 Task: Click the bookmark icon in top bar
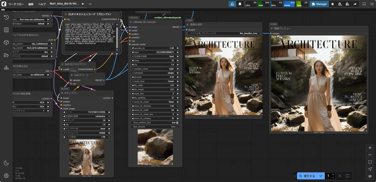(240, 4)
